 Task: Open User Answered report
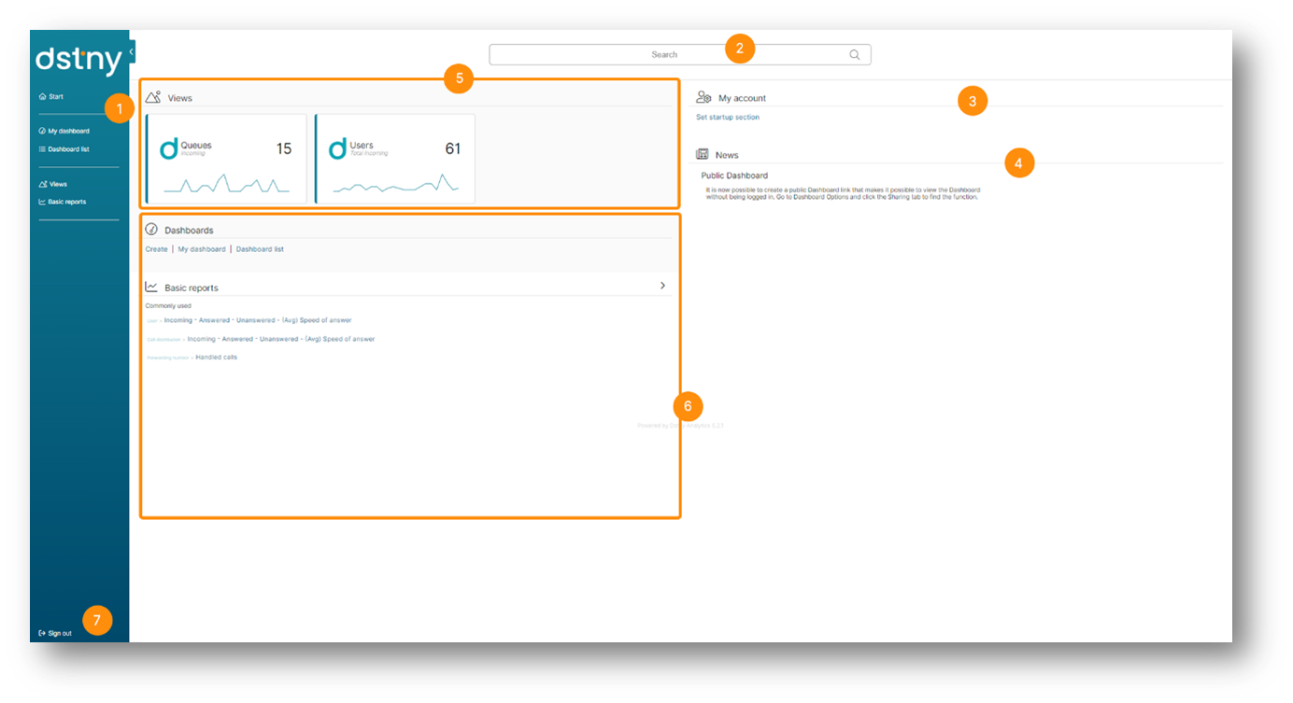214,320
